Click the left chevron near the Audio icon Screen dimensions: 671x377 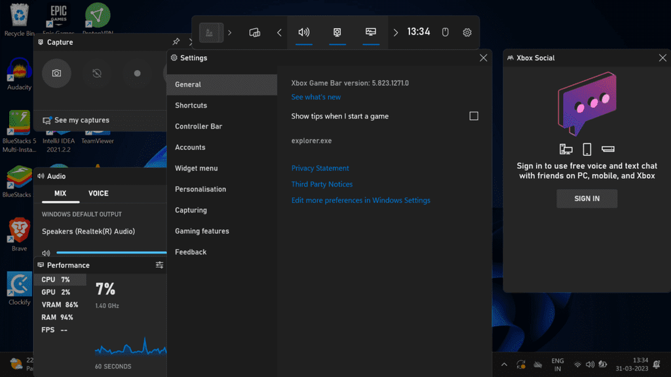[x=279, y=32]
